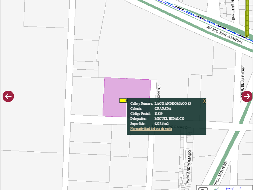The height and width of the screenshot is (190, 254).
Task: Click the GRANADA colonia value
Action: tap(163, 109)
